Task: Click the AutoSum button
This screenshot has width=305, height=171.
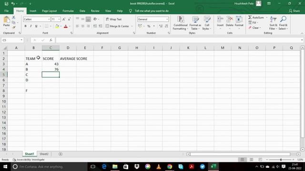Action: pos(256,18)
